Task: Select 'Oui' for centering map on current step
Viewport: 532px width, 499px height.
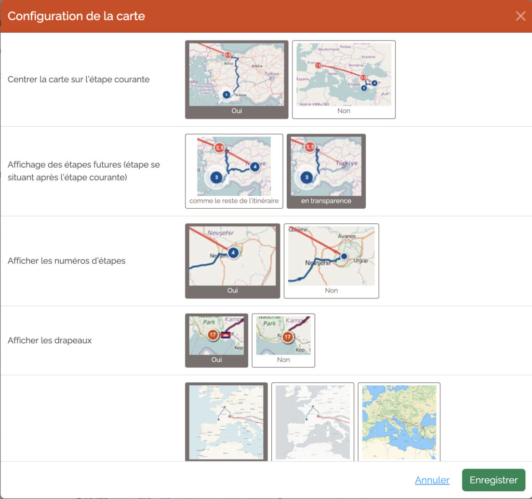Action: [x=236, y=79]
